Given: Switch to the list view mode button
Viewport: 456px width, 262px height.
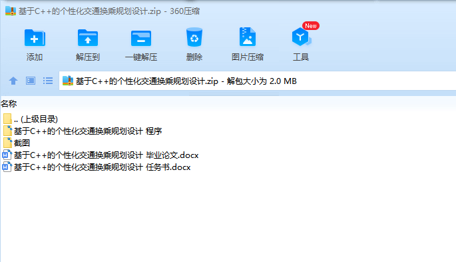Looking at the screenshot, I should pos(48,81).
